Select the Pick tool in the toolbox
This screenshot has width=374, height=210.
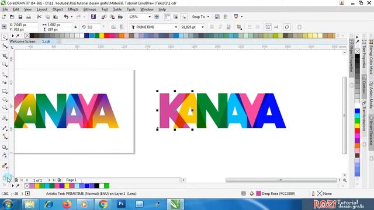(5, 37)
